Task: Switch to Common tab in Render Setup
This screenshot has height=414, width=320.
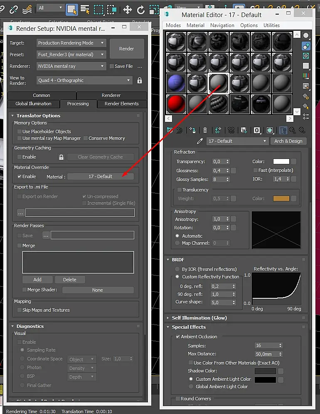Action: (42, 95)
